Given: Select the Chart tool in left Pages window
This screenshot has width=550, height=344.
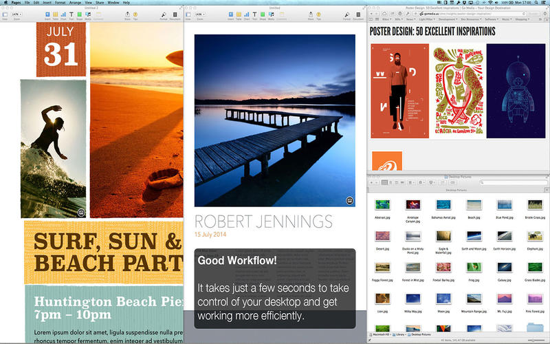Looking at the screenshot, I should (63, 14).
